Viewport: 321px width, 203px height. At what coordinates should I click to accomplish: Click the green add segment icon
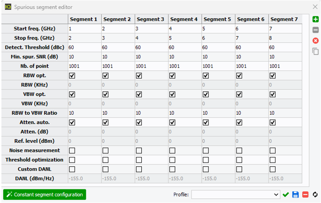click(x=315, y=19)
